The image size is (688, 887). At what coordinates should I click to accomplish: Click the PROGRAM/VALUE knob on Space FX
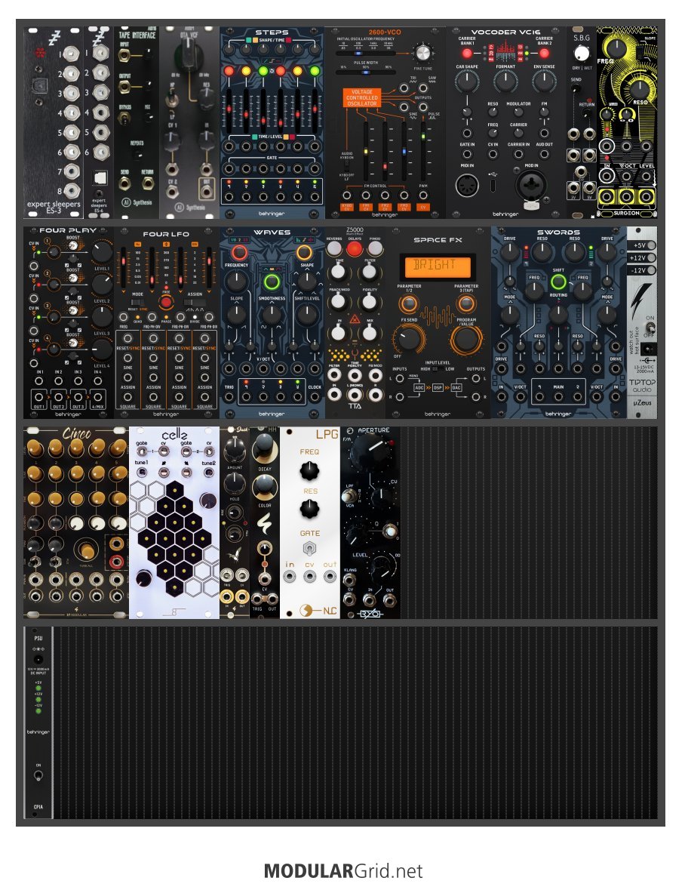(x=465, y=339)
